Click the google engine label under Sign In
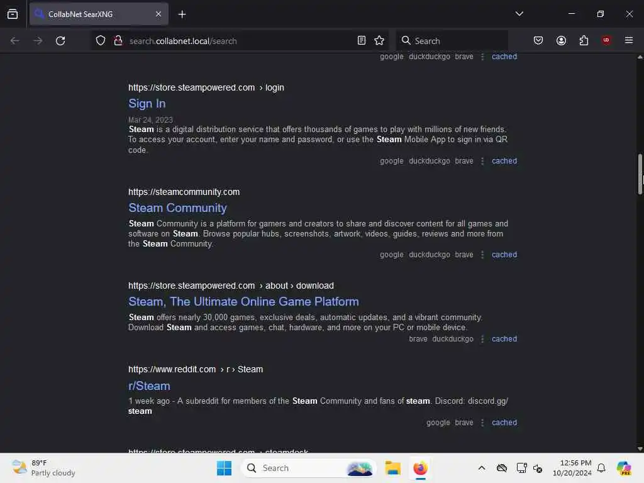Screen dimensions: 644x483 click(x=391, y=161)
